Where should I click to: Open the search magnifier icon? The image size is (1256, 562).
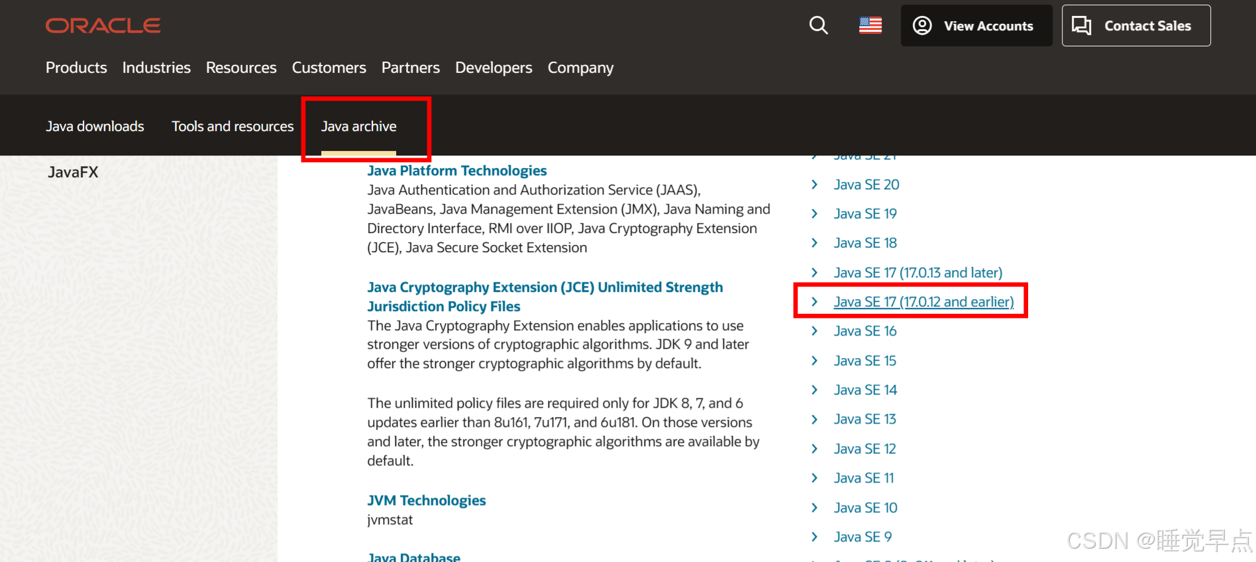pos(819,26)
